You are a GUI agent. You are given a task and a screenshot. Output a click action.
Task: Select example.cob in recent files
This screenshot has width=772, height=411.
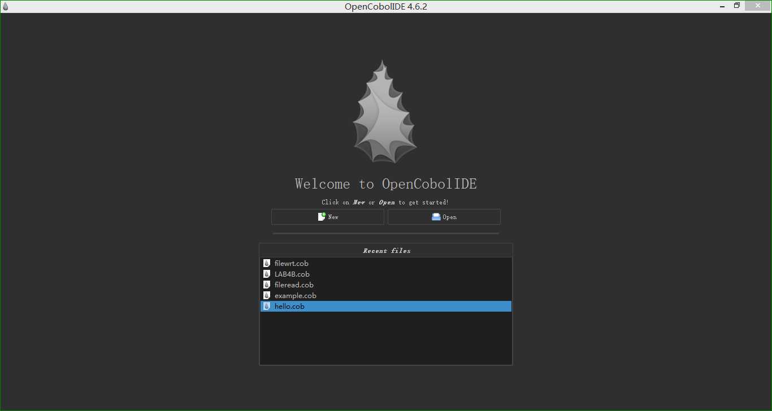click(386, 296)
